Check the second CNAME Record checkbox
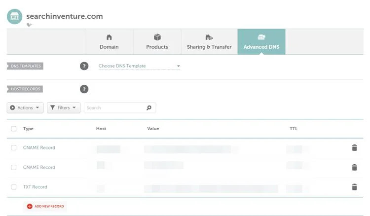The image size is (370, 216). click(x=14, y=167)
